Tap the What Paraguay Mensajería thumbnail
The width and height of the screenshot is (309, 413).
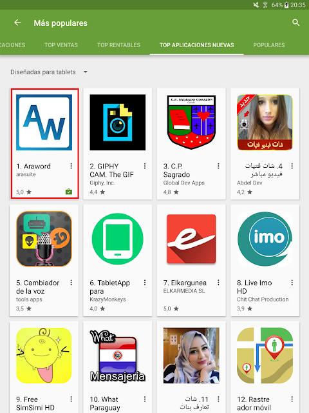coord(118,356)
